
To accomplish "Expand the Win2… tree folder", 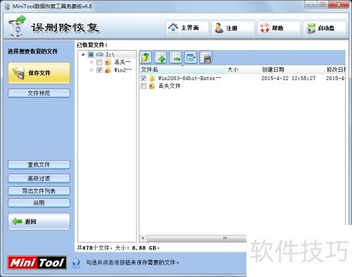I will [92, 70].
